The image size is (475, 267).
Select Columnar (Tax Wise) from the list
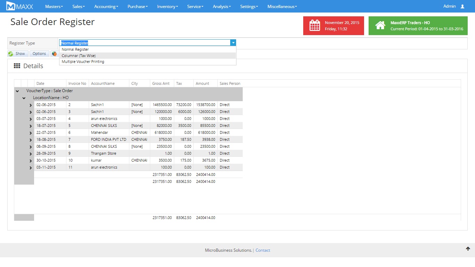tap(79, 56)
